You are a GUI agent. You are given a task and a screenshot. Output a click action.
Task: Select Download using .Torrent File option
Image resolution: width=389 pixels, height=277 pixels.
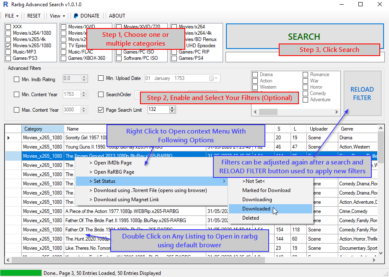[151, 190]
